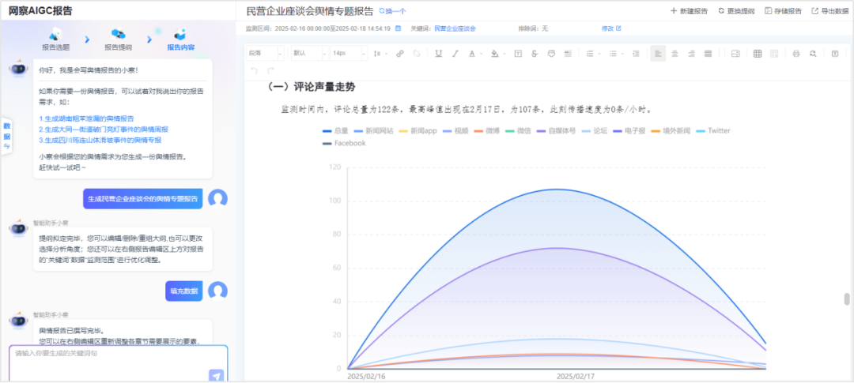The height and width of the screenshot is (383, 854).
Task: Toggle the 视频 legend series
Action: coord(455,130)
